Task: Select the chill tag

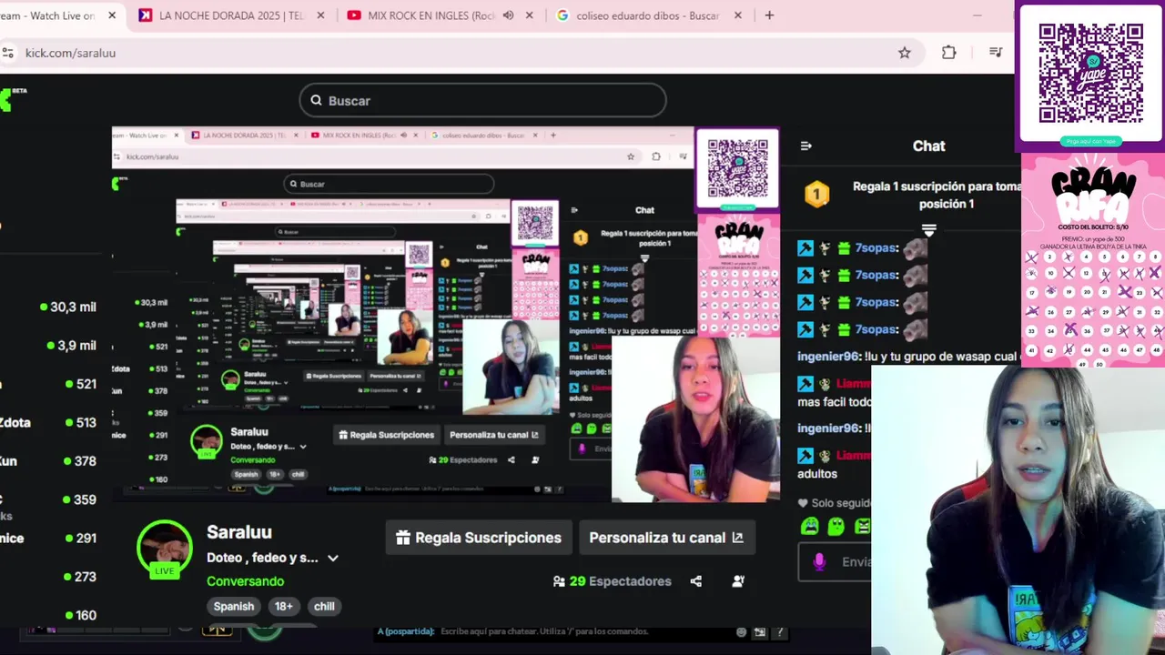Action: tap(324, 607)
